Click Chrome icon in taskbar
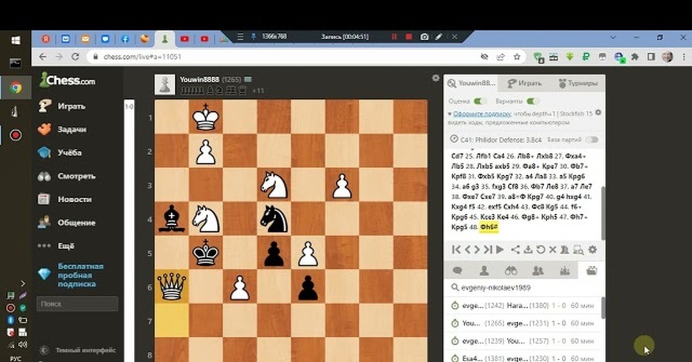Image resolution: width=692 pixels, height=362 pixels. tap(16, 88)
